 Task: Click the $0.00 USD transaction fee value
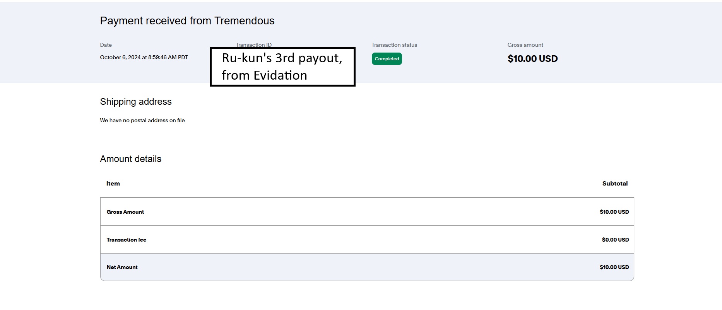615,240
